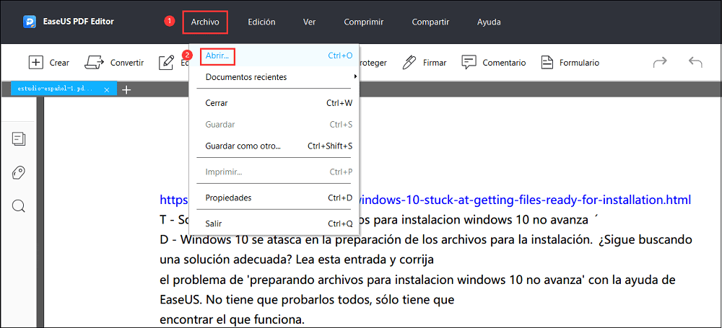Click the partially hidden Proteger button
The width and height of the screenshot is (722, 328).
[x=373, y=63]
